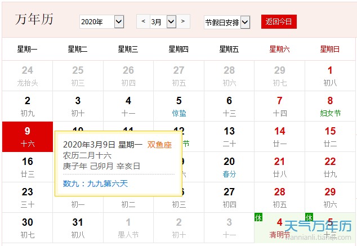Select March 8 妇女节 date

(330, 106)
